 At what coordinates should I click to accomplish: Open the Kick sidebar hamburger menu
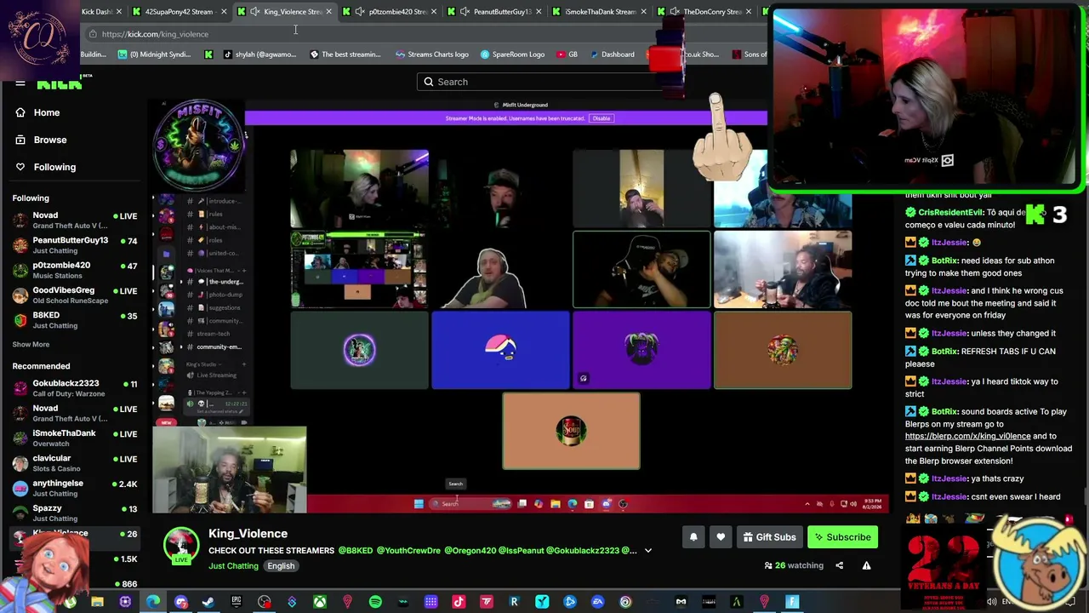pos(20,83)
